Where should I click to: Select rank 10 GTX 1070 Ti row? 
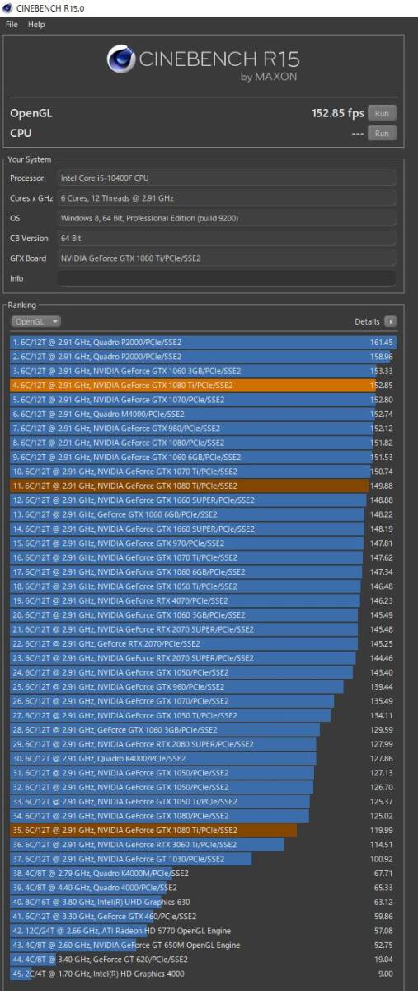tap(204, 472)
